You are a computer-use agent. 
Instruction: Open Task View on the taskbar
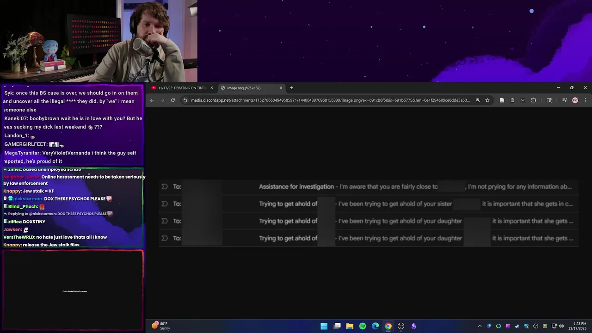[337, 326]
